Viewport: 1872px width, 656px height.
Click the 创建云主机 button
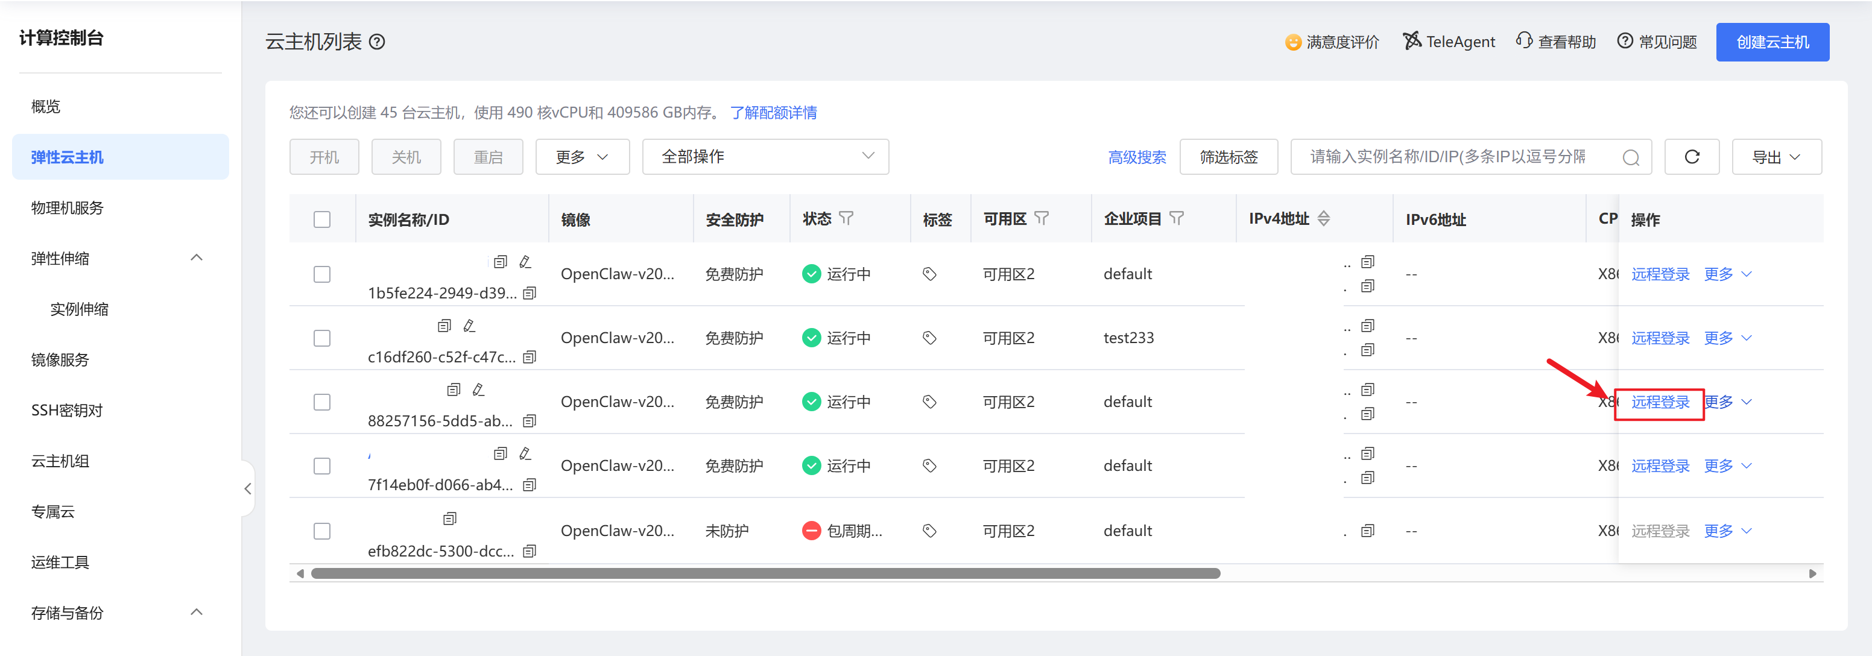(1772, 42)
